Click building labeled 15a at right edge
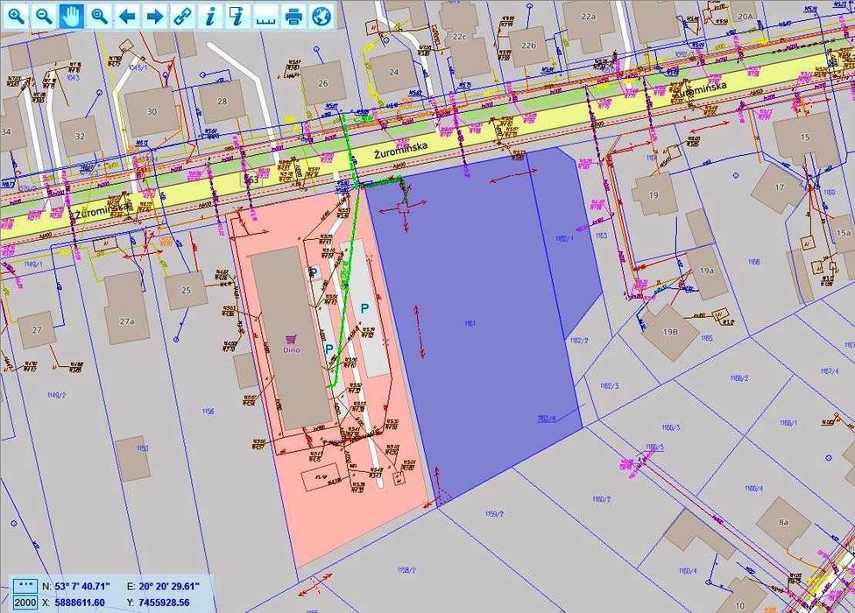 [x=843, y=233]
